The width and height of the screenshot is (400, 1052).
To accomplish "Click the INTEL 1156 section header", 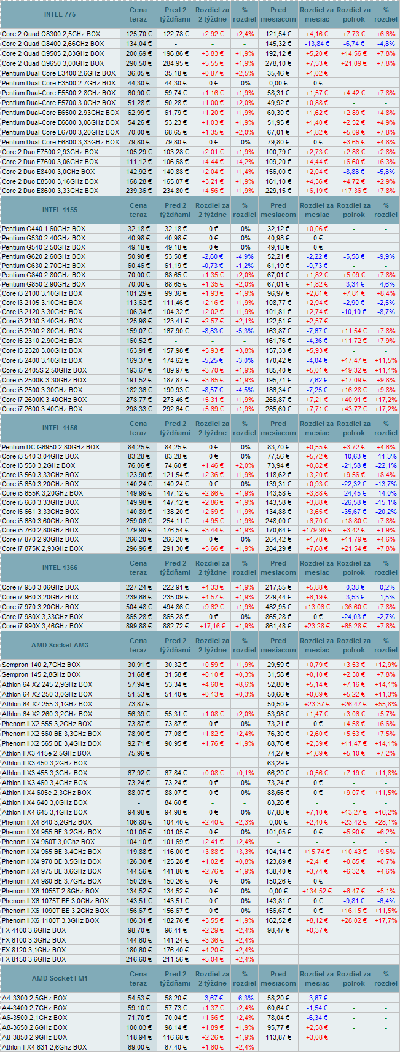I will [x=60, y=429].
